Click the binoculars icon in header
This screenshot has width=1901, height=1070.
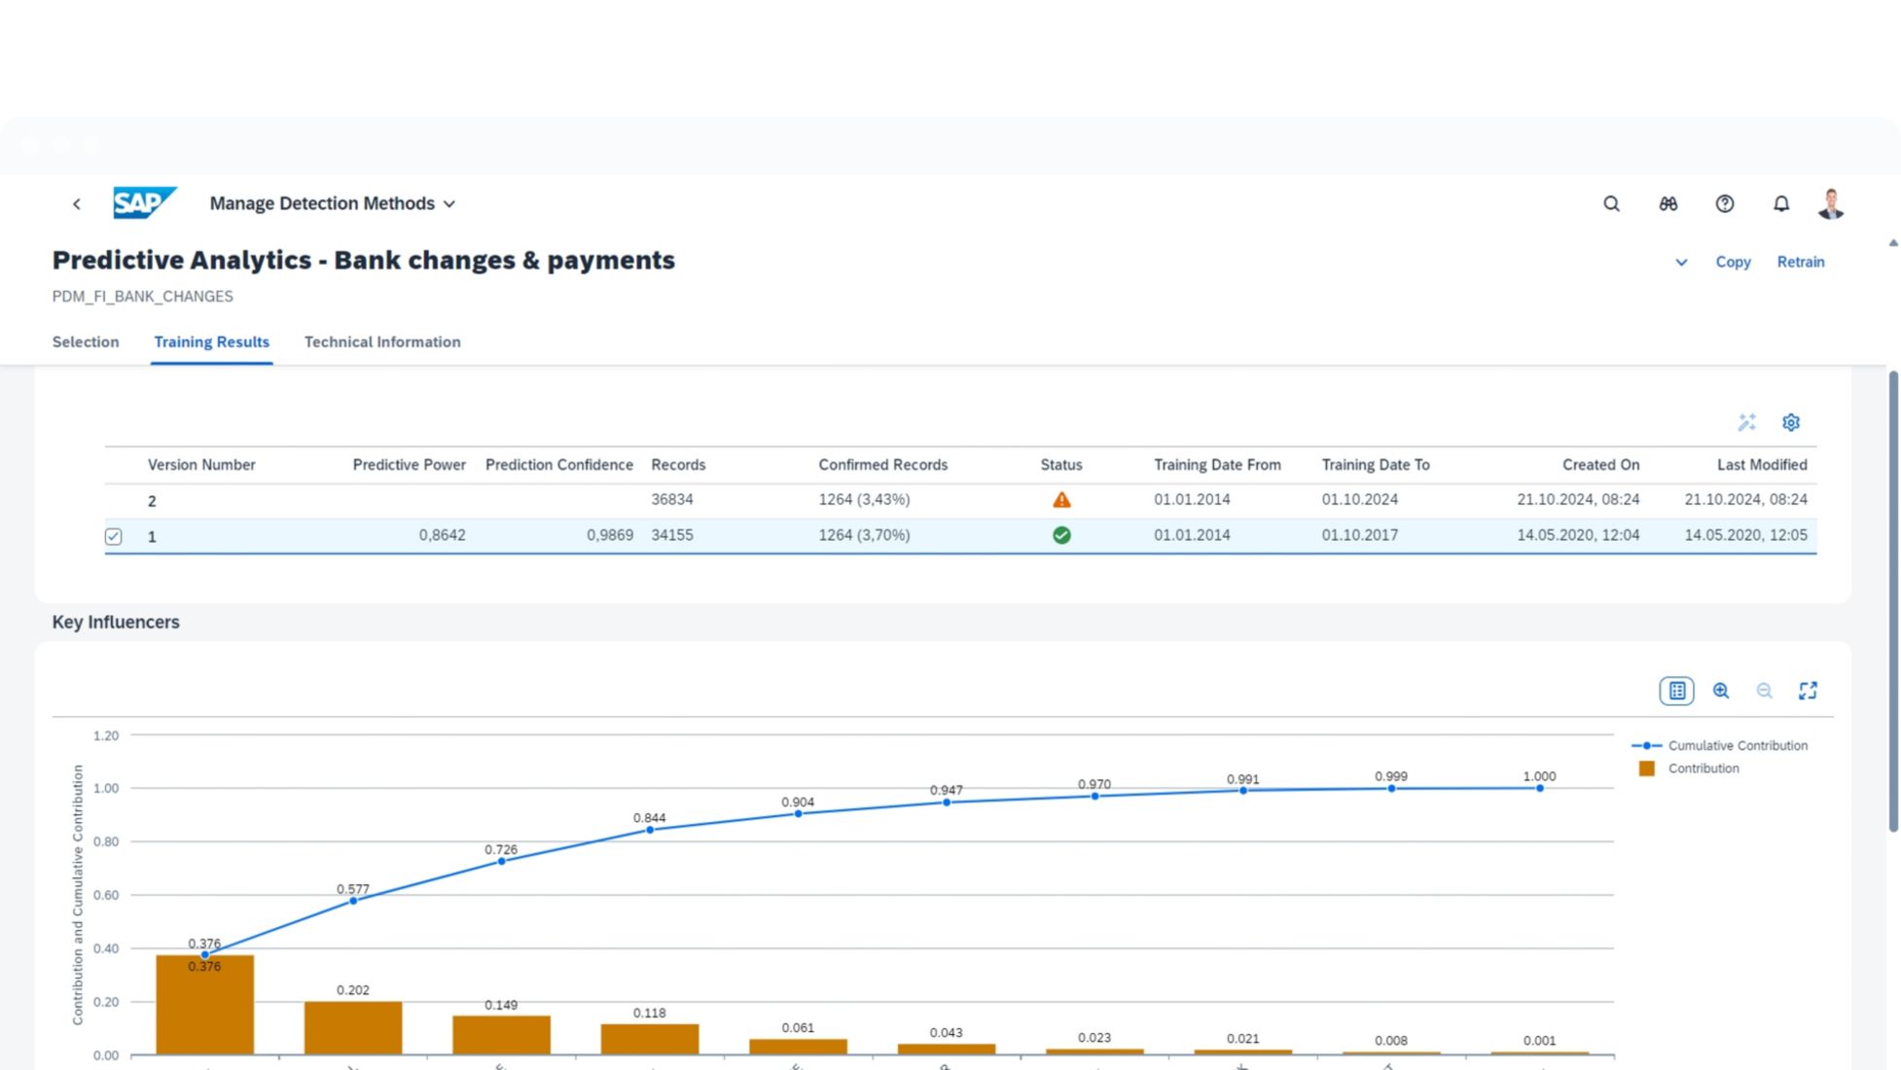(1668, 203)
